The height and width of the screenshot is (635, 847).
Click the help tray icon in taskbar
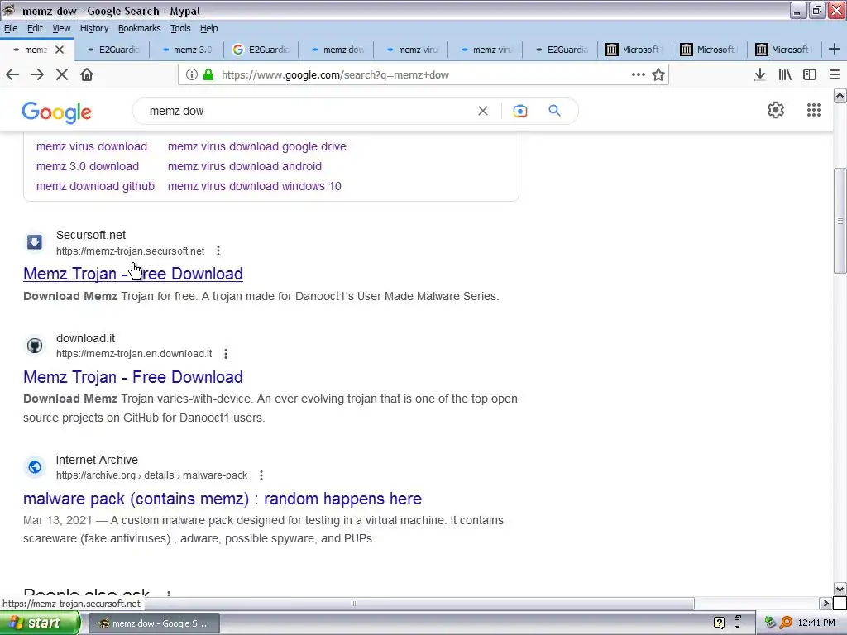(719, 623)
